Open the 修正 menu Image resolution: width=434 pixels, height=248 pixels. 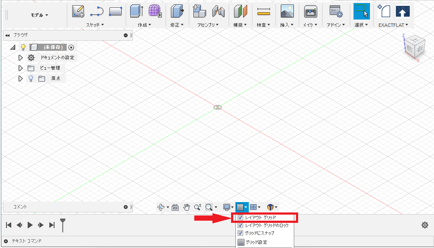pyautogui.click(x=177, y=25)
